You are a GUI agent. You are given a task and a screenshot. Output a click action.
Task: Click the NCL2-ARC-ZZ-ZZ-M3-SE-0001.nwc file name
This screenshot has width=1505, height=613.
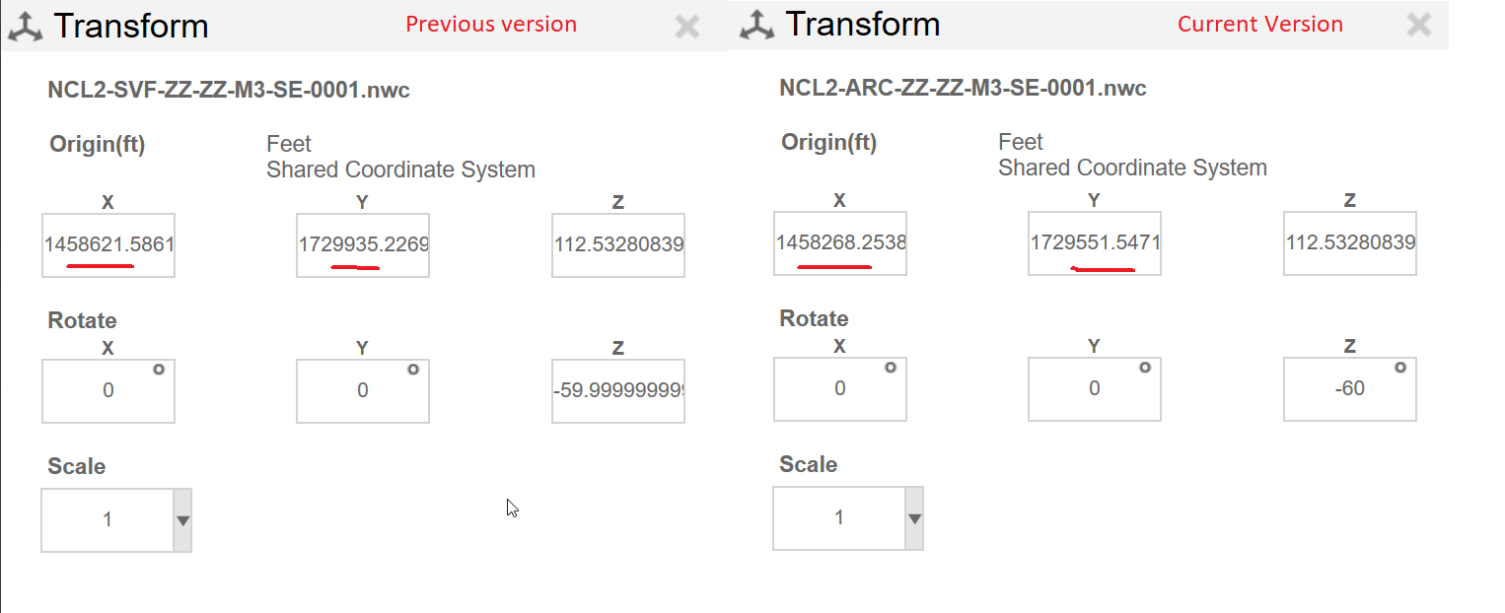[x=962, y=88]
